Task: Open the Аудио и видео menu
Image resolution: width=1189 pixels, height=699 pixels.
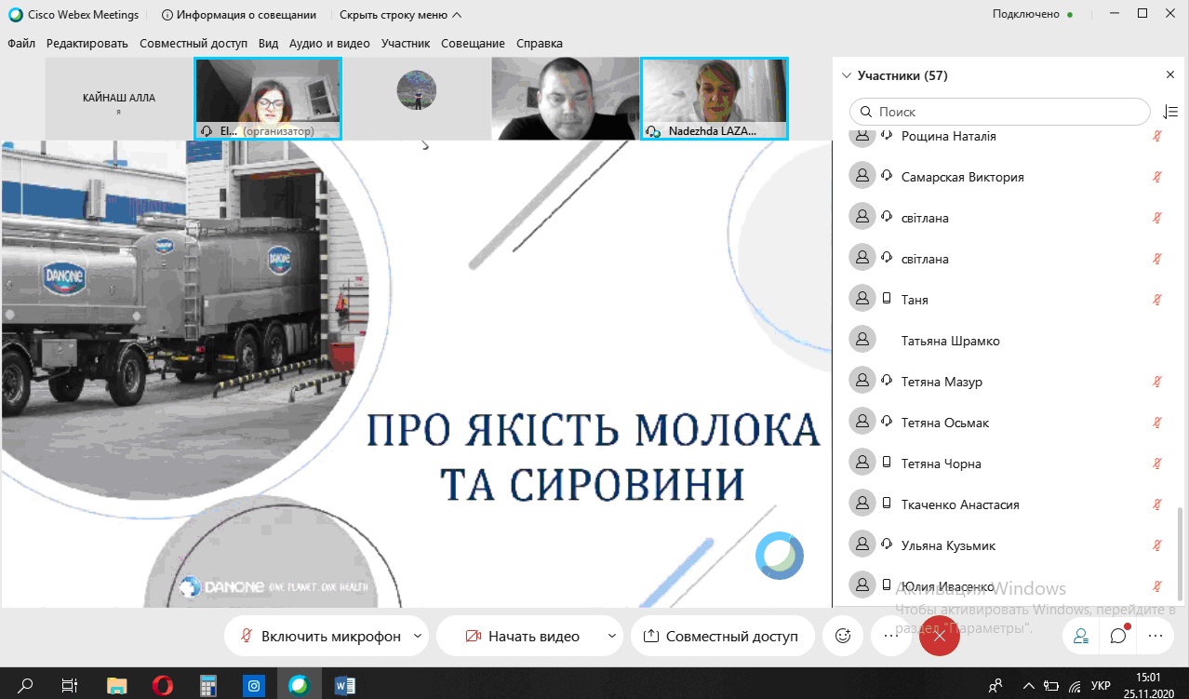Action: [x=329, y=43]
